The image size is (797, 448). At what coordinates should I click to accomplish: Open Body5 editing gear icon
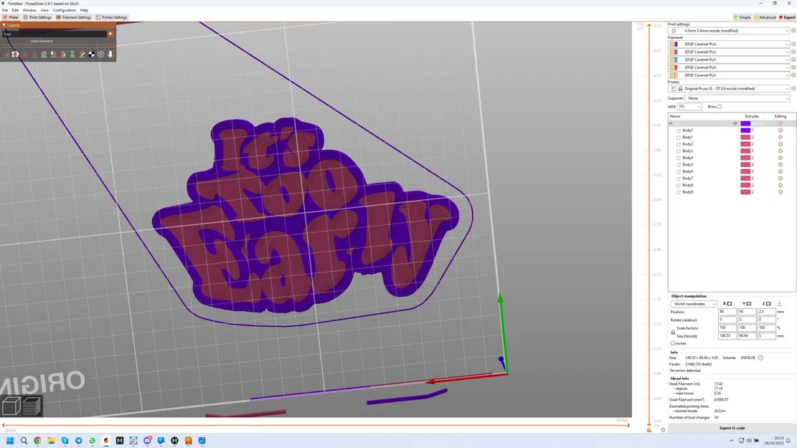[781, 165]
